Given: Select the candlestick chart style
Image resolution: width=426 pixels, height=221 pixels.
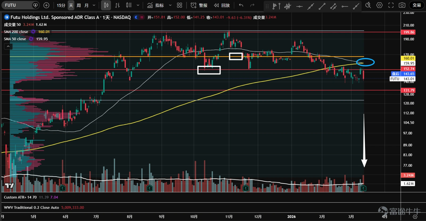Looking at the screenshot, I should click(x=106, y=5).
